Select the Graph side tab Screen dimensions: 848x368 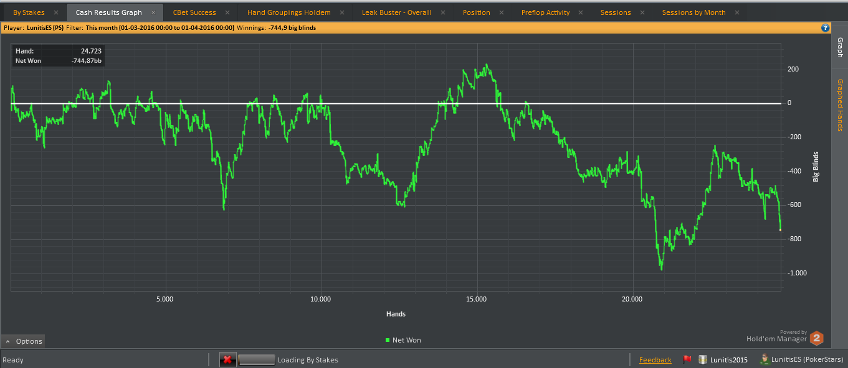click(x=840, y=48)
